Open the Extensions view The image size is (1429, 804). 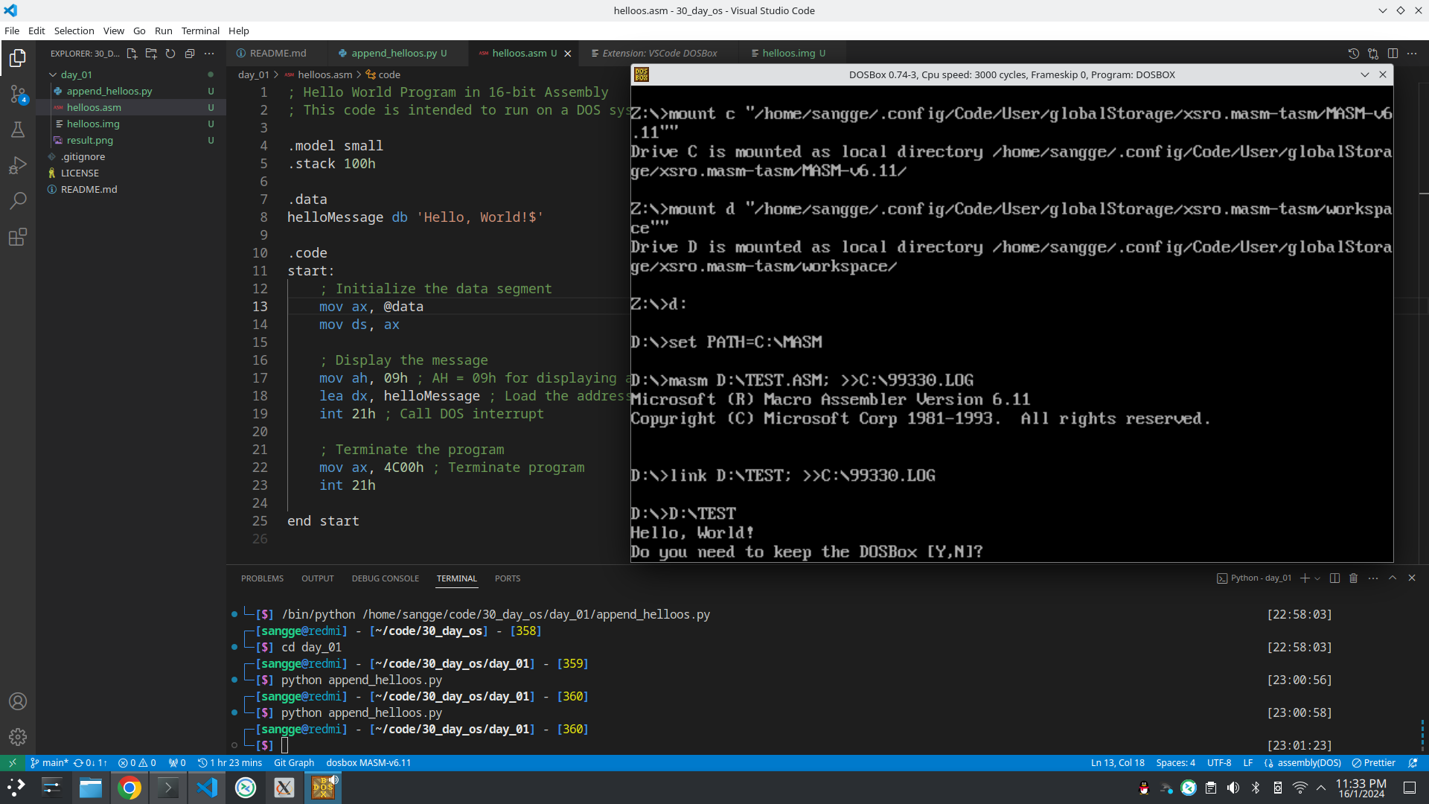pos(18,237)
